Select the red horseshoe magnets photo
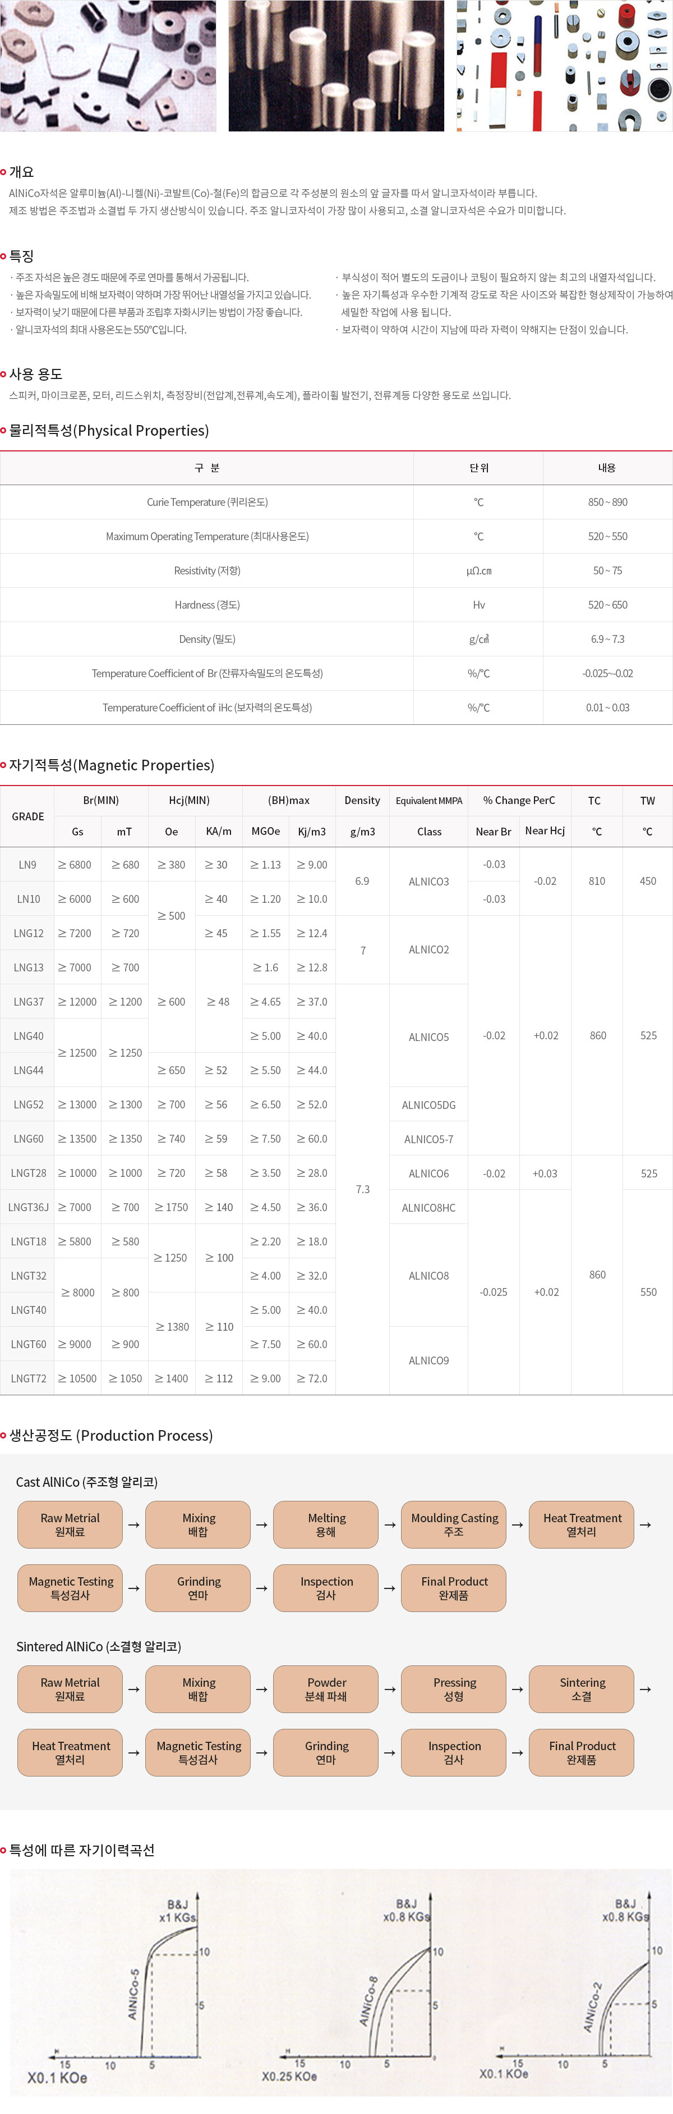Image resolution: width=673 pixels, height=2114 pixels. [564, 66]
